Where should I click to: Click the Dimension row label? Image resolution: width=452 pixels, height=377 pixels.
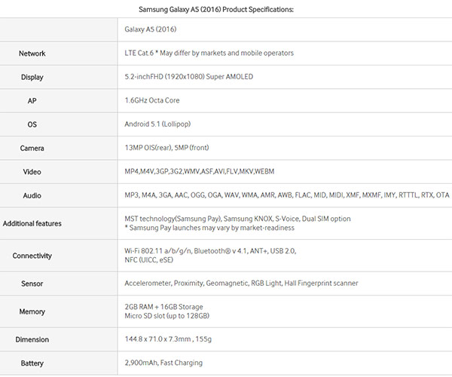click(32, 339)
